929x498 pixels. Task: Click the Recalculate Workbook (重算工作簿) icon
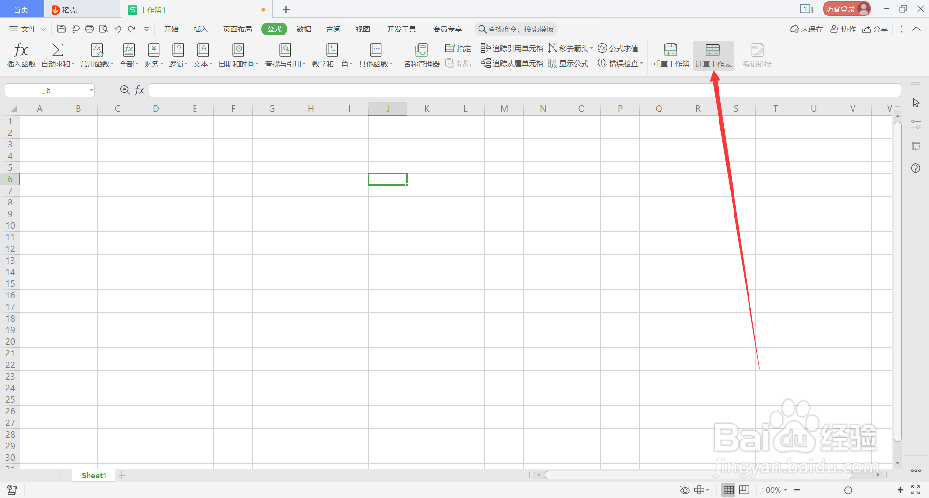(671, 50)
